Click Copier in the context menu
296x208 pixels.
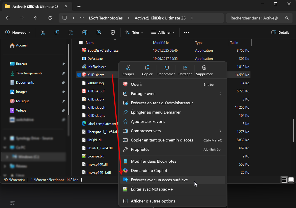(147, 71)
